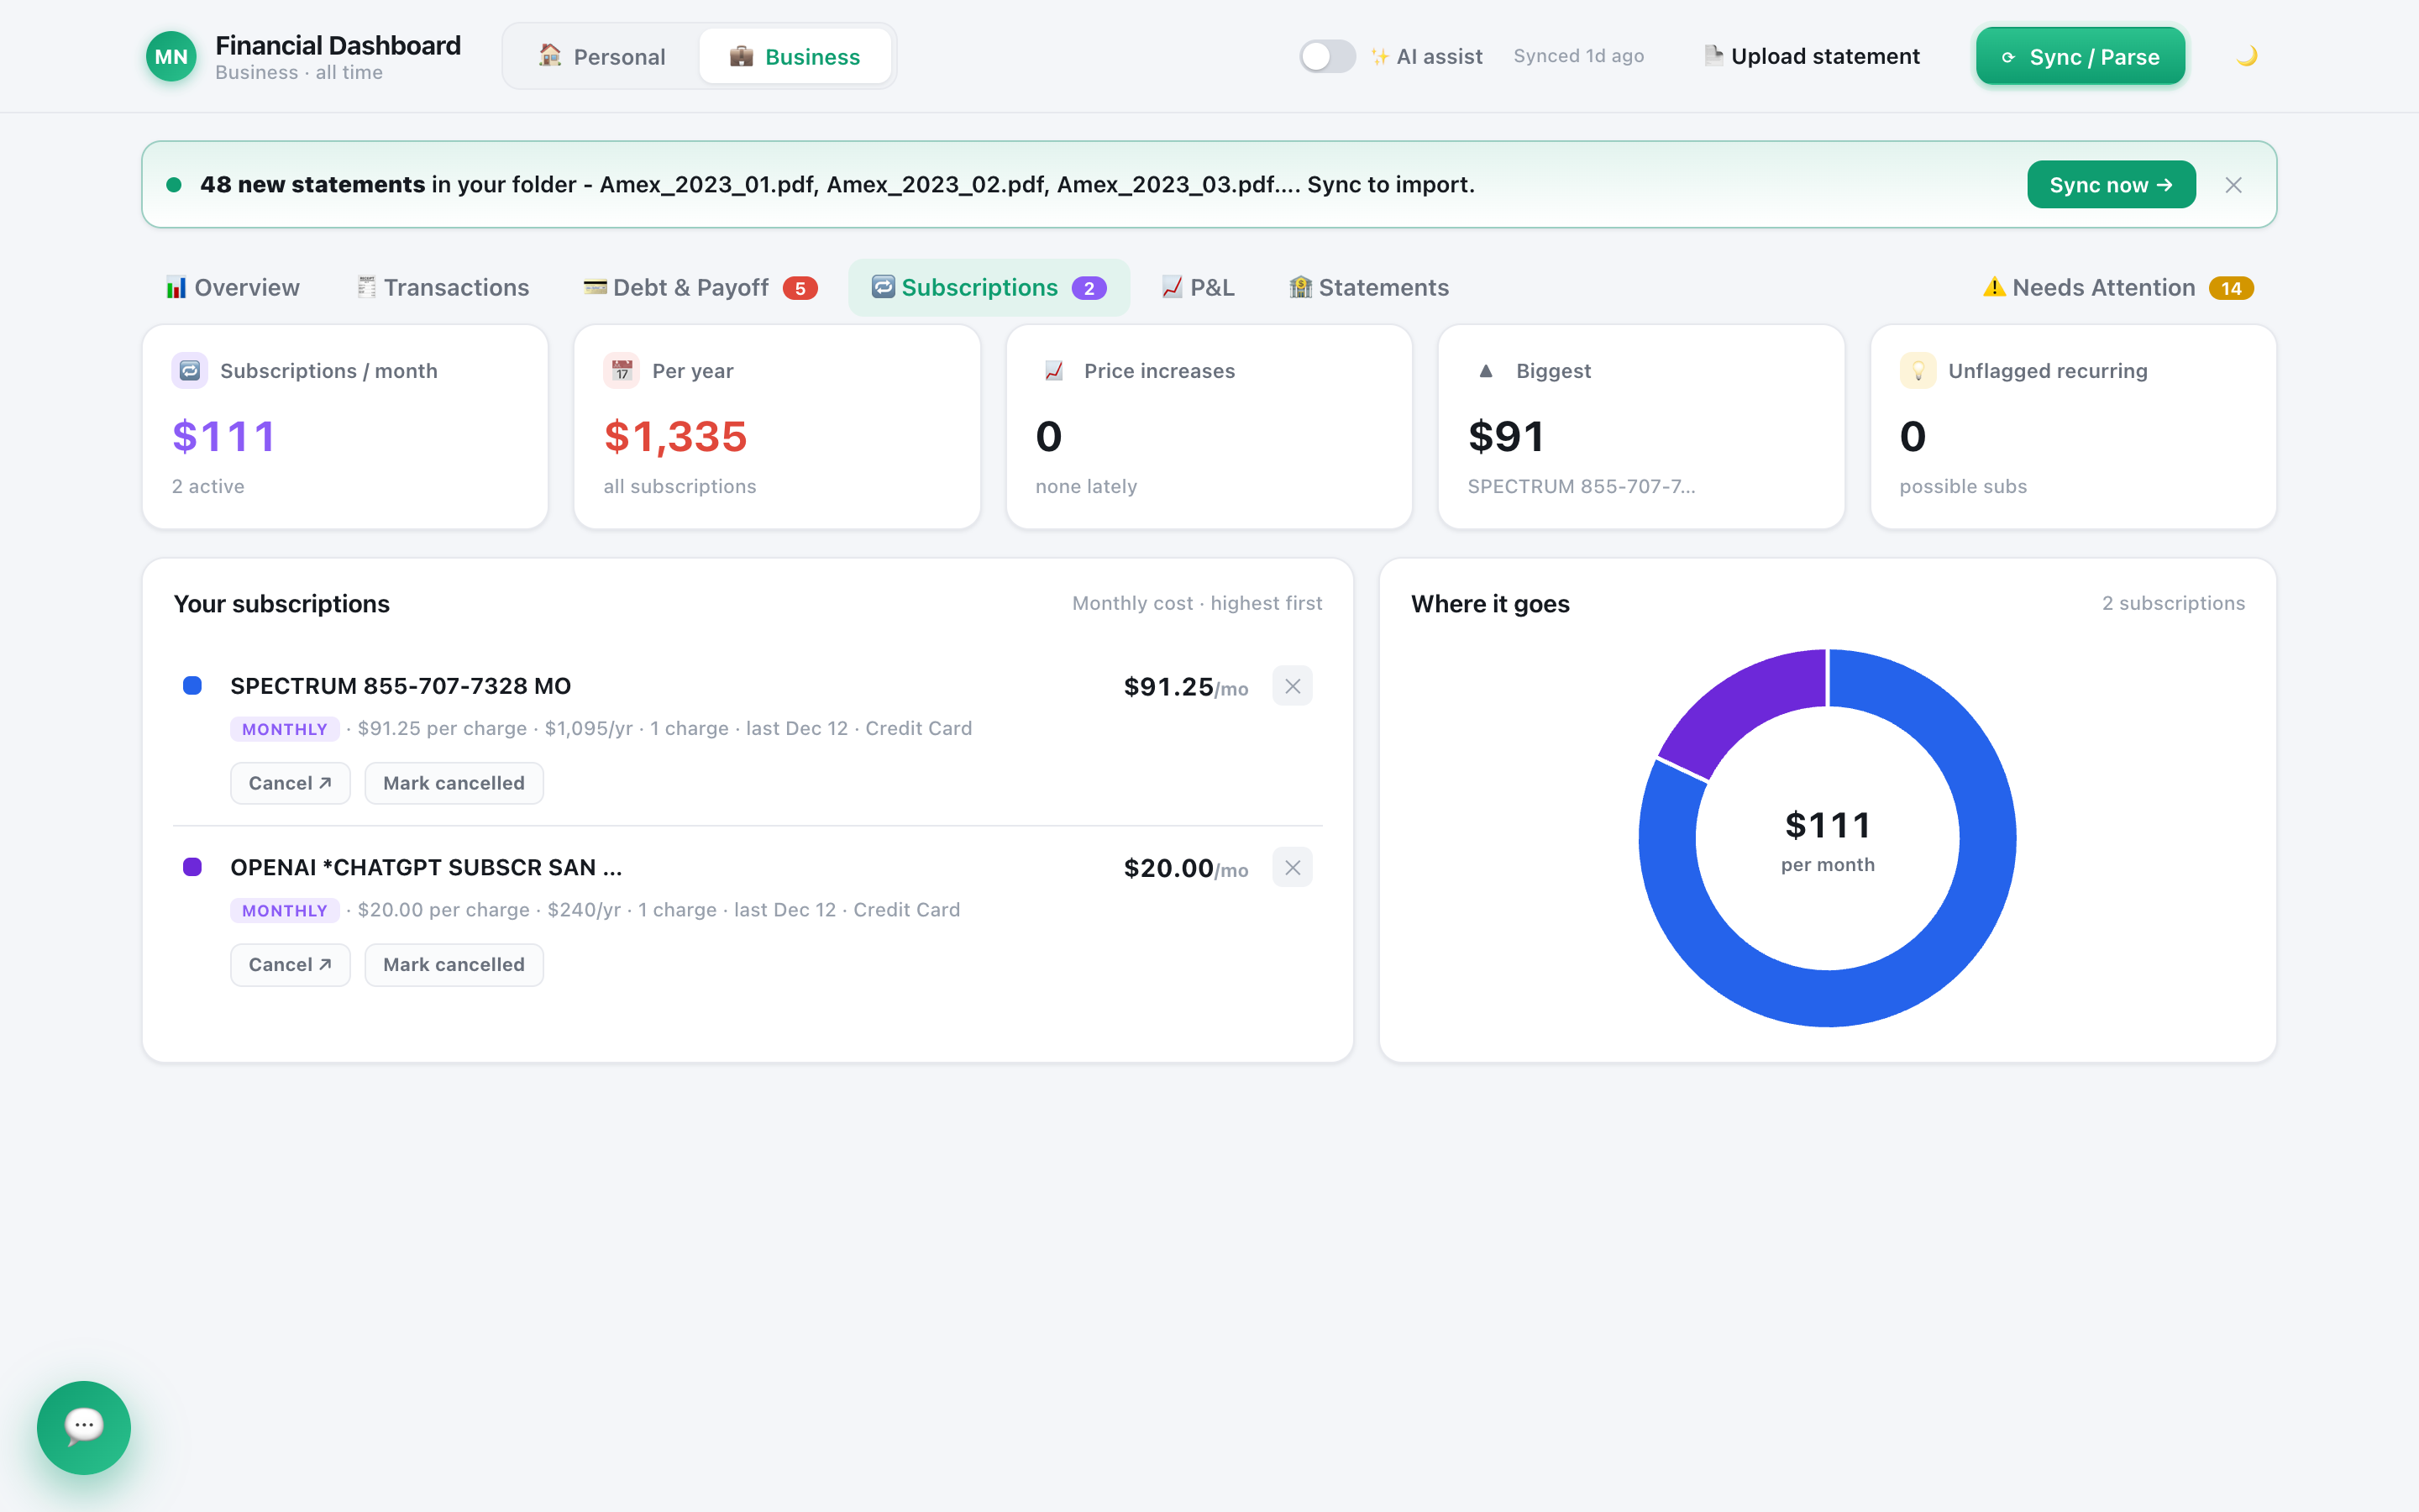Image resolution: width=2419 pixels, height=1512 pixels.
Task: Click the MONTHLY badge on OPENAI row
Action: pyautogui.click(x=285, y=910)
